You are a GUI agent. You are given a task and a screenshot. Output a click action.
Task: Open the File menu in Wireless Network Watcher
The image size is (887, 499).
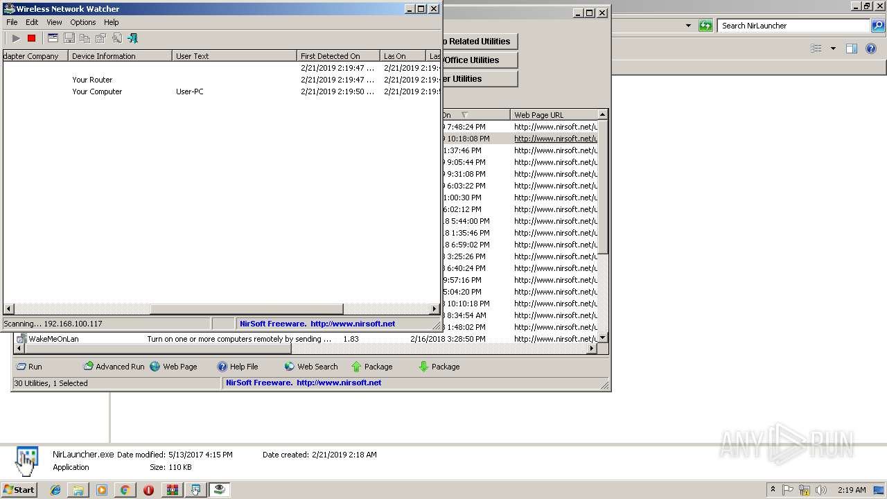[12, 22]
